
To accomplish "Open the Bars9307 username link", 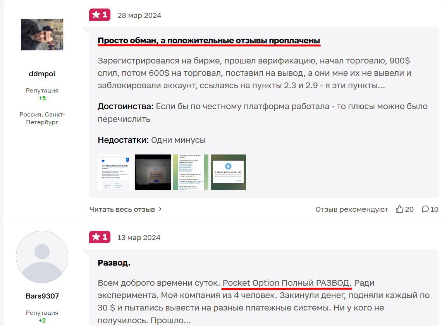I will tap(42, 296).
